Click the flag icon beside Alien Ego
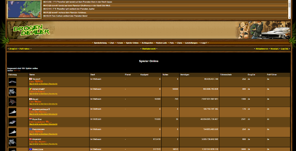Viewport: 296px width, 151px height. [31, 119]
